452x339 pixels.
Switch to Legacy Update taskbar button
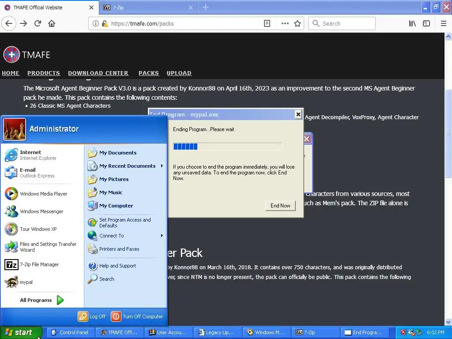(217, 332)
